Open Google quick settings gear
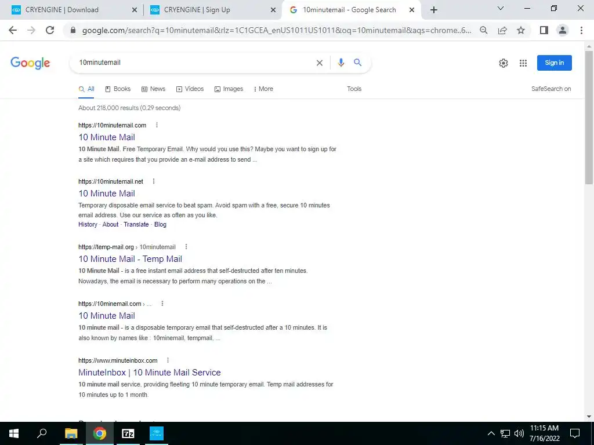 [x=503, y=63]
